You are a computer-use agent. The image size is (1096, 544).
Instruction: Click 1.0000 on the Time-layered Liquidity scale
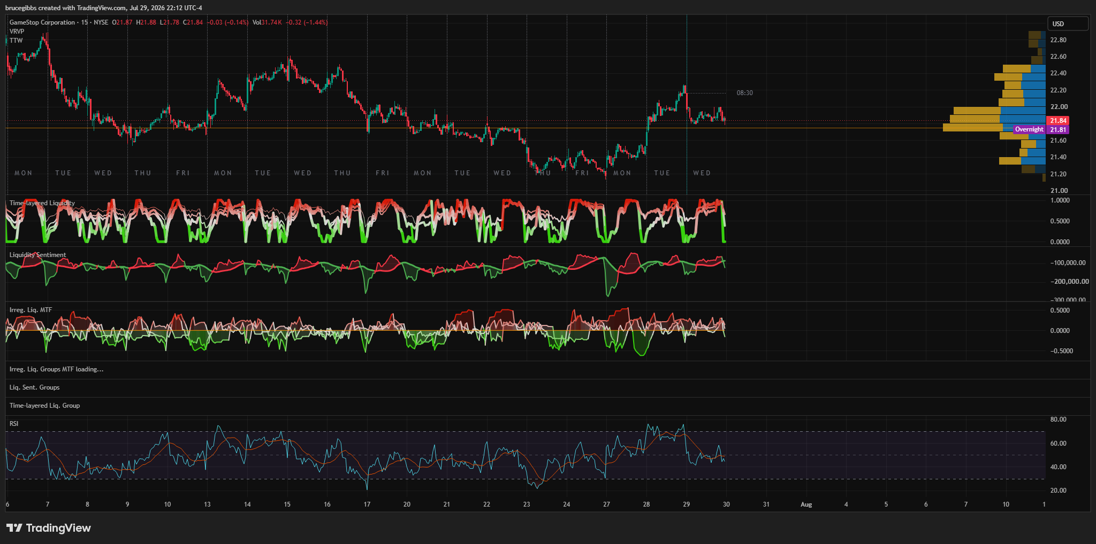[x=1060, y=200]
